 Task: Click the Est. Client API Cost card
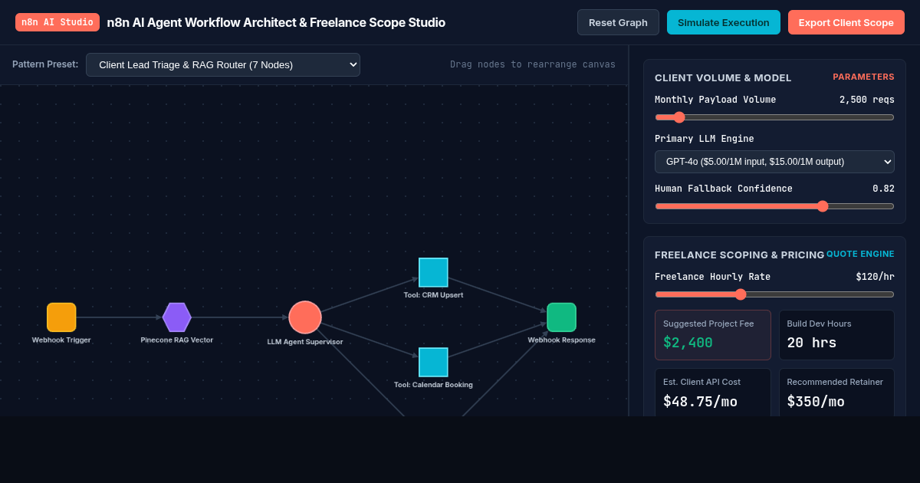coord(713,393)
